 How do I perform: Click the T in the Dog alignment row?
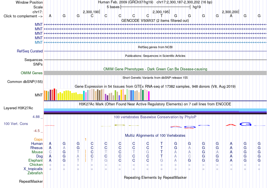pos(161,156)
